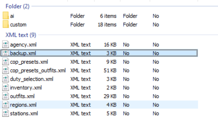This screenshot has height=129, width=218.
Task: Click the 16 KB size of agency.xml
Action: [110, 45]
